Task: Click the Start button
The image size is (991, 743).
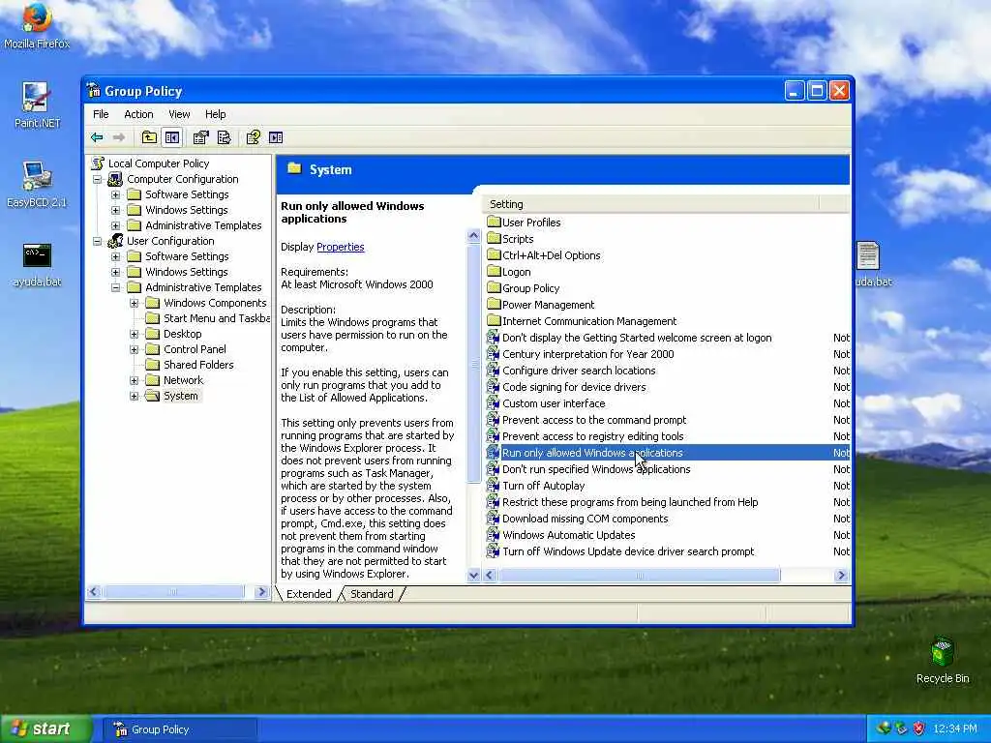Action: tap(45, 729)
